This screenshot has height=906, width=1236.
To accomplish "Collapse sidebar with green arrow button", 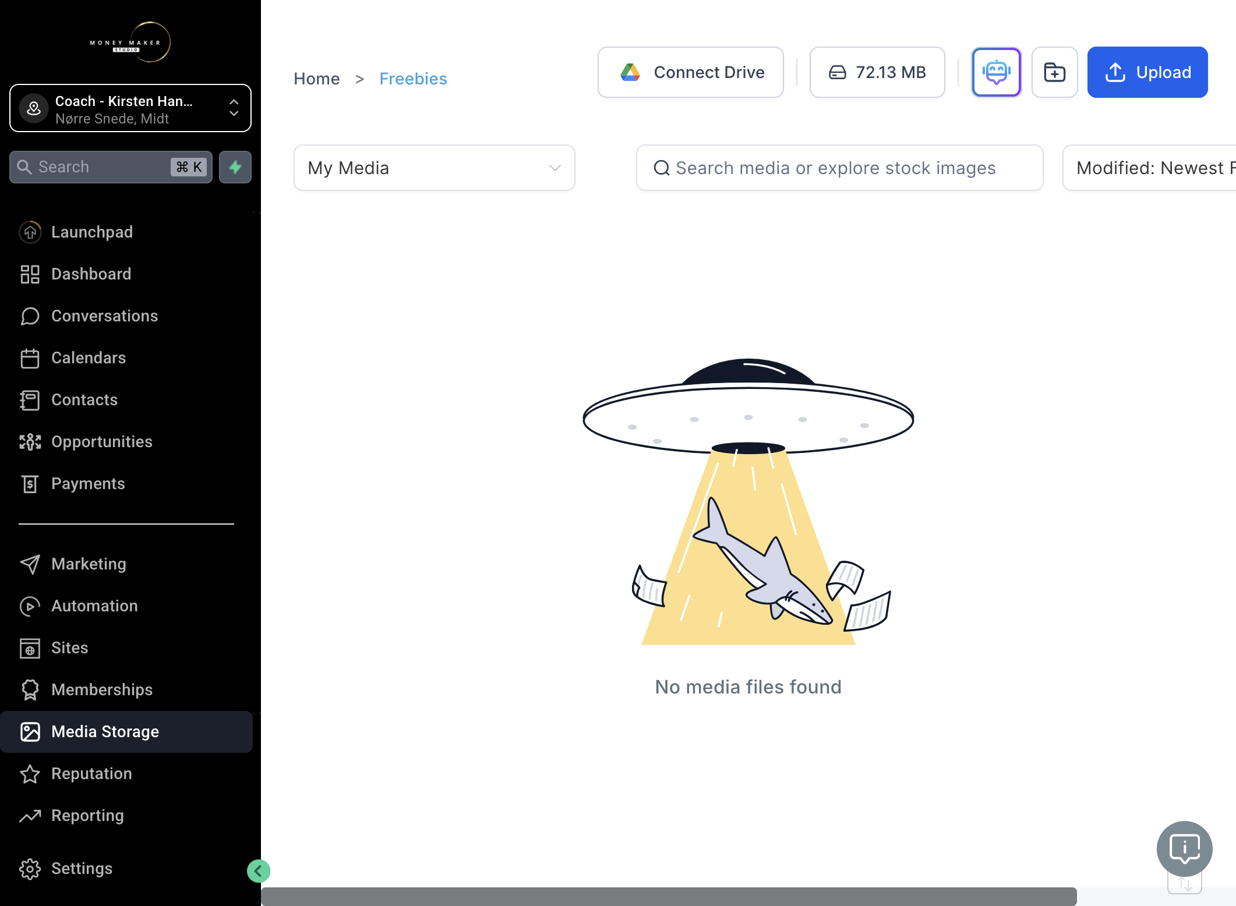I will click(x=258, y=871).
